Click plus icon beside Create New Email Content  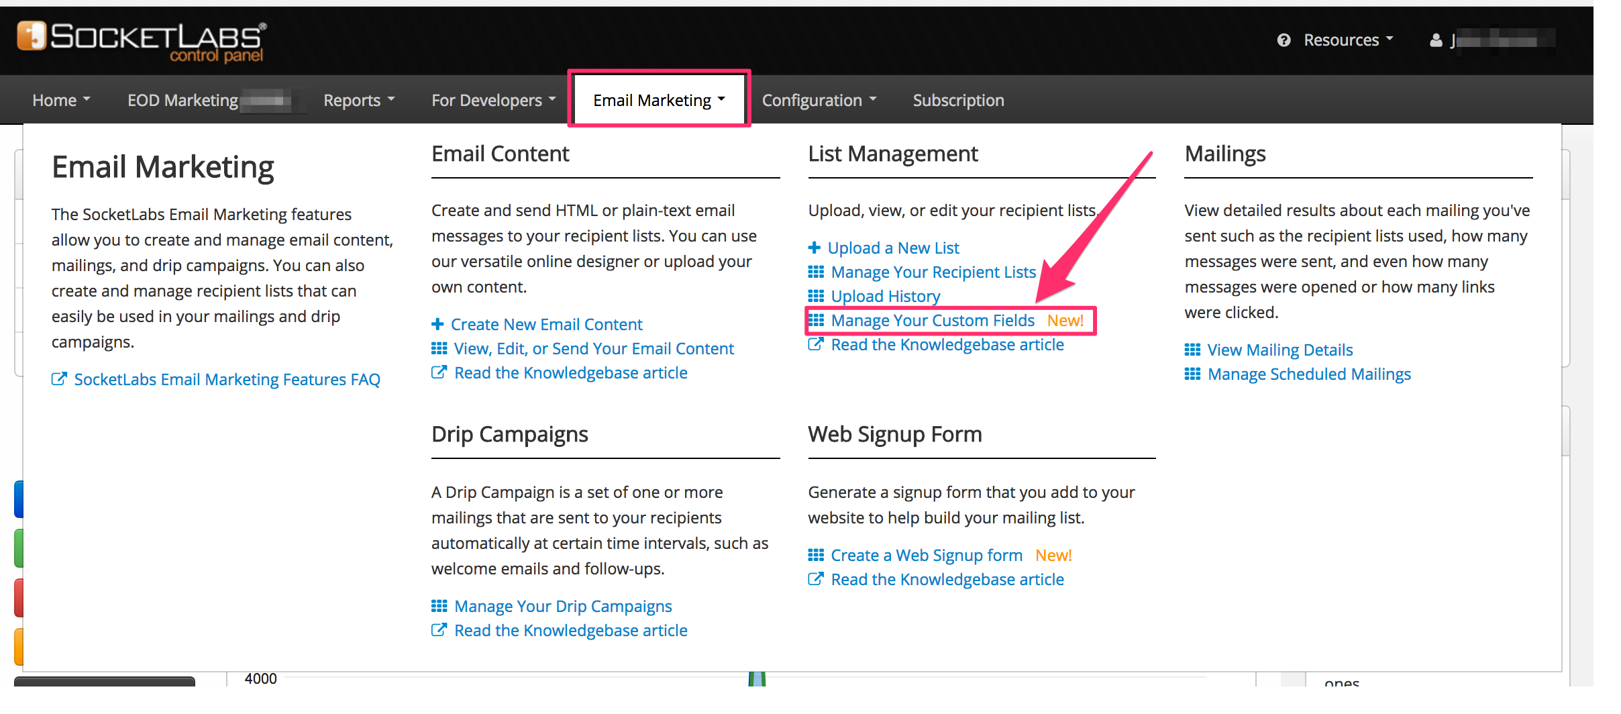(x=437, y=324)
